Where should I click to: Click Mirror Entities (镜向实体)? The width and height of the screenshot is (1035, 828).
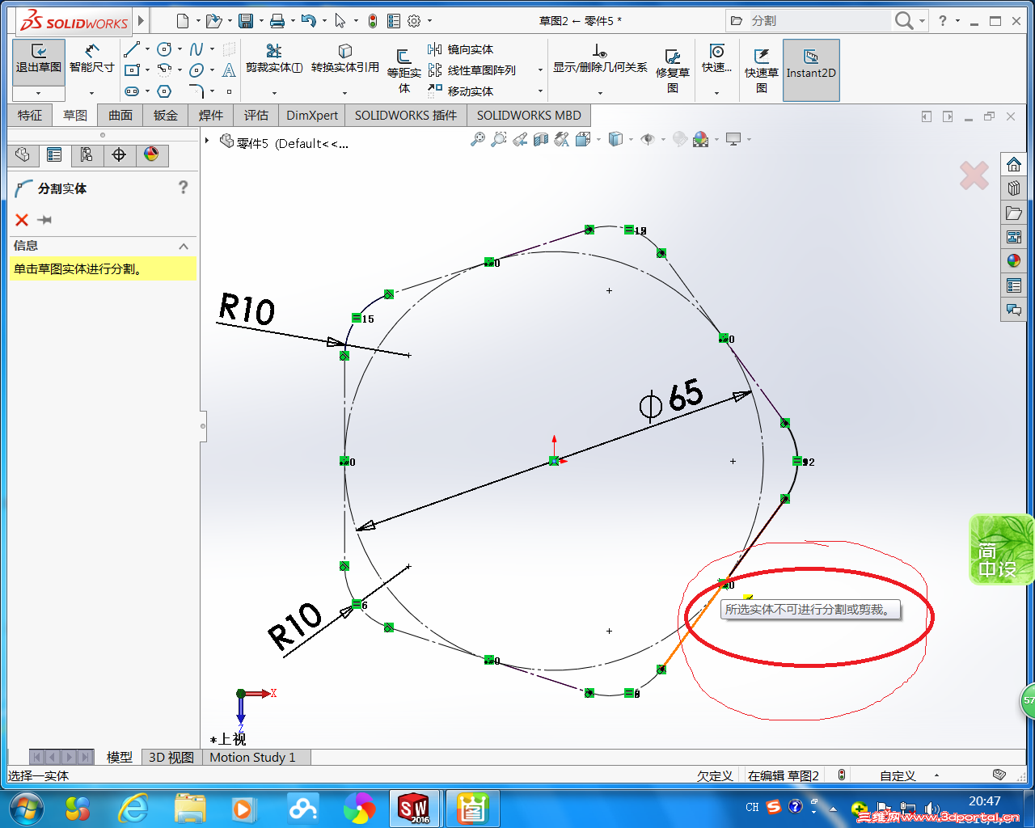(460, 49)
